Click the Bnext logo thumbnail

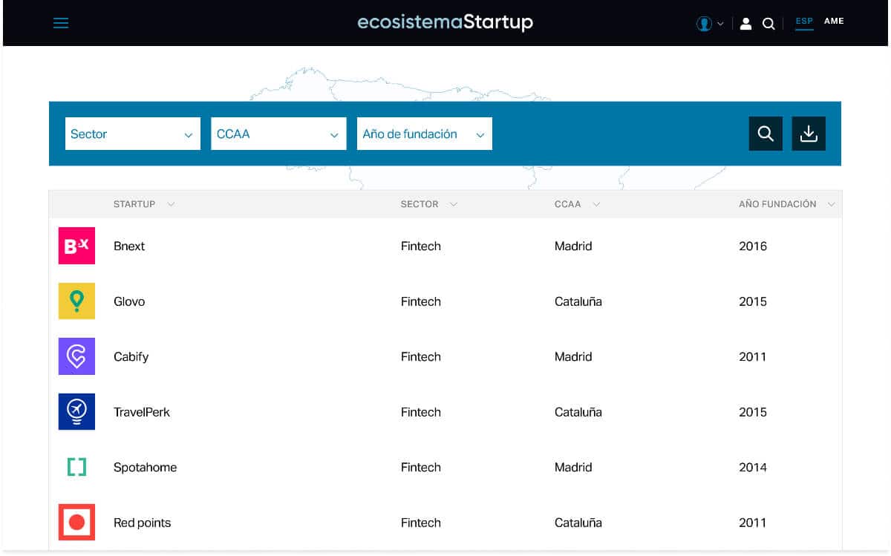point(76,246)
